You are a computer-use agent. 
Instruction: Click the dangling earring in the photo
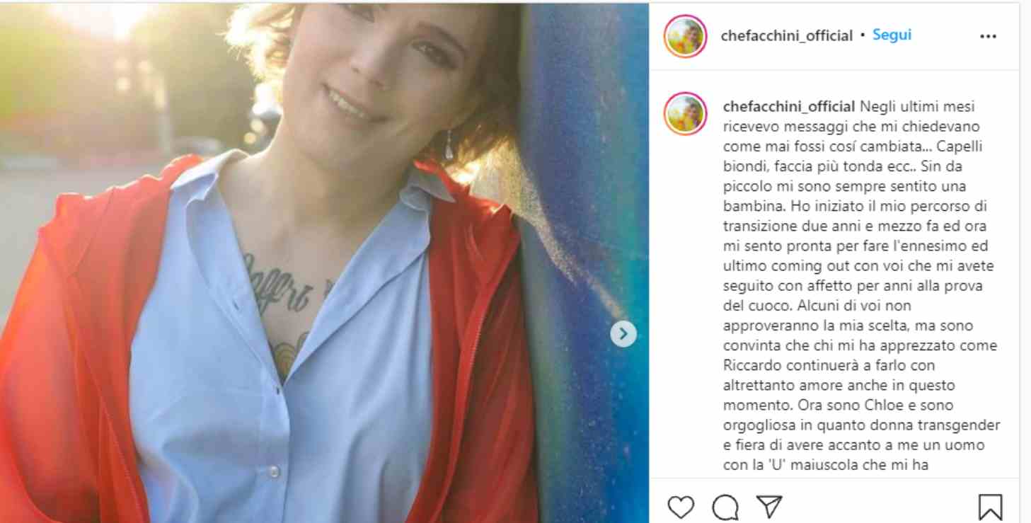[449, 146]
